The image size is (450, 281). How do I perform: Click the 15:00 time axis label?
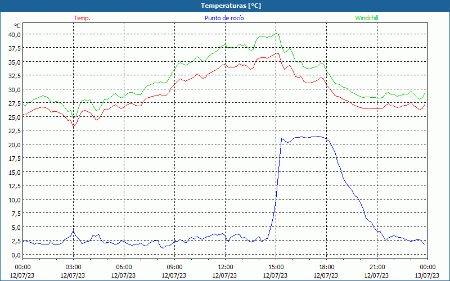(276, 268)
